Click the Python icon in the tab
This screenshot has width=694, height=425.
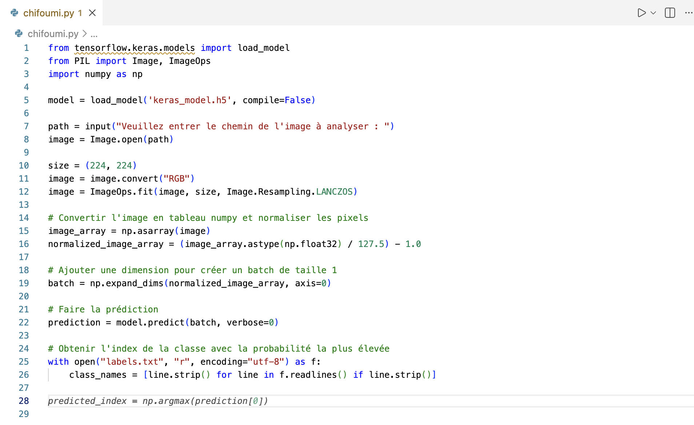pyautogui.click(x=15, y=13)
